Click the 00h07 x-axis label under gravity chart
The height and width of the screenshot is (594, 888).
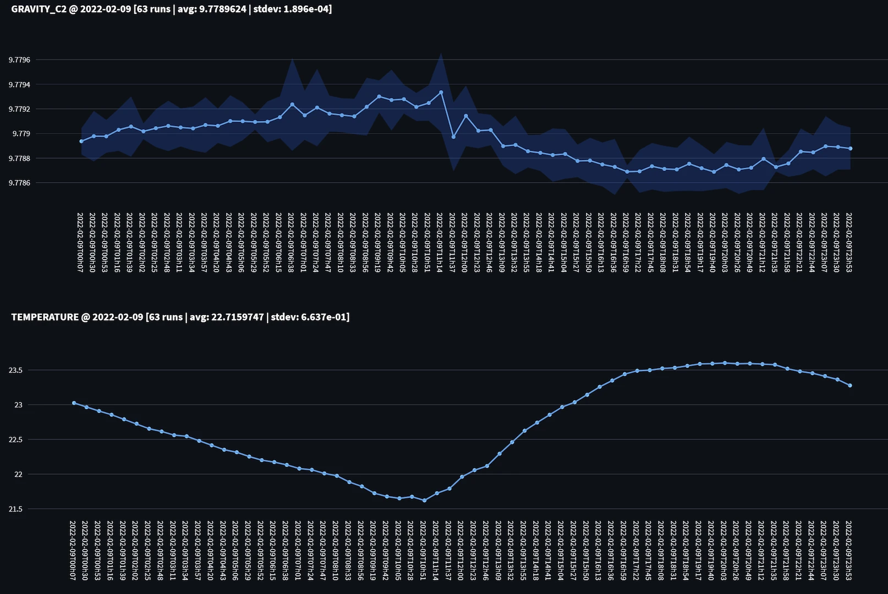point(80,243)
